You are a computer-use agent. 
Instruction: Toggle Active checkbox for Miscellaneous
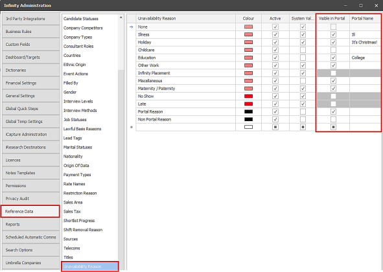[x=275, y=81]
